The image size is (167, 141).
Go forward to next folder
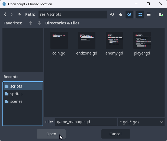coord(11,14)
